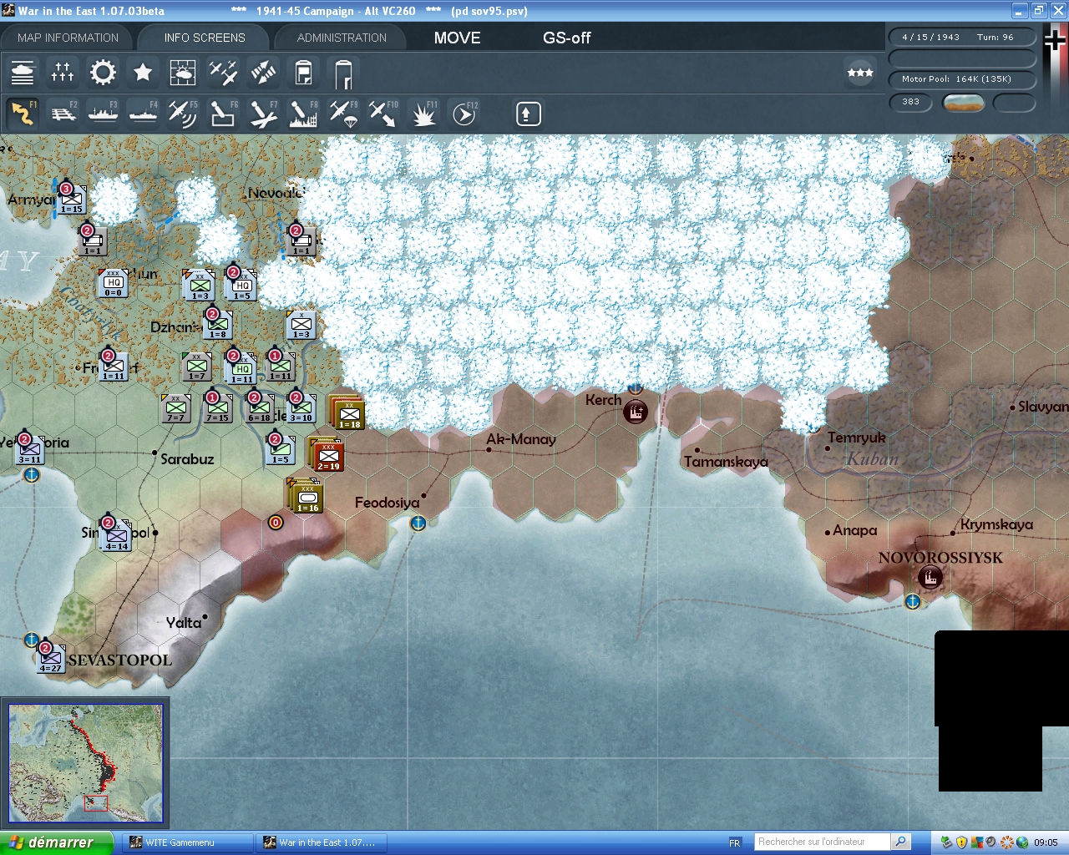Viewport: 1069px width, 855px height.
Task: Click the weather condition indicator
Action: coord(963,103)
